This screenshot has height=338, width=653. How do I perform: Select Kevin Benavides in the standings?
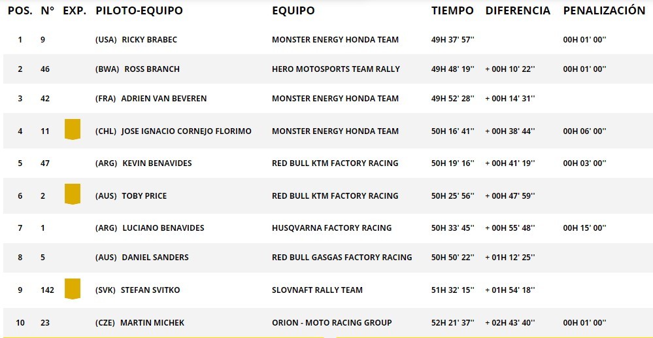click(x=157, y=163)
